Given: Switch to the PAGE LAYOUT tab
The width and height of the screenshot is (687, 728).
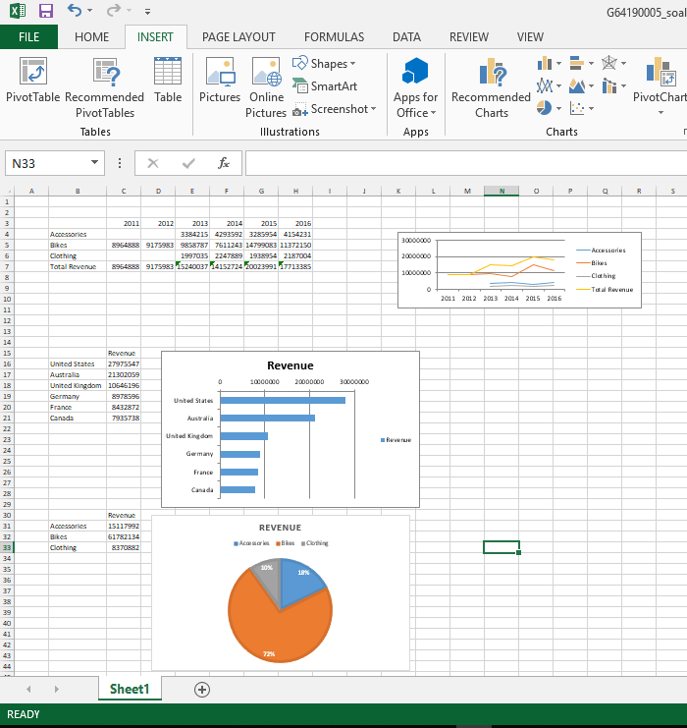Looking at the screenshot, I should [x=238, y=37].
